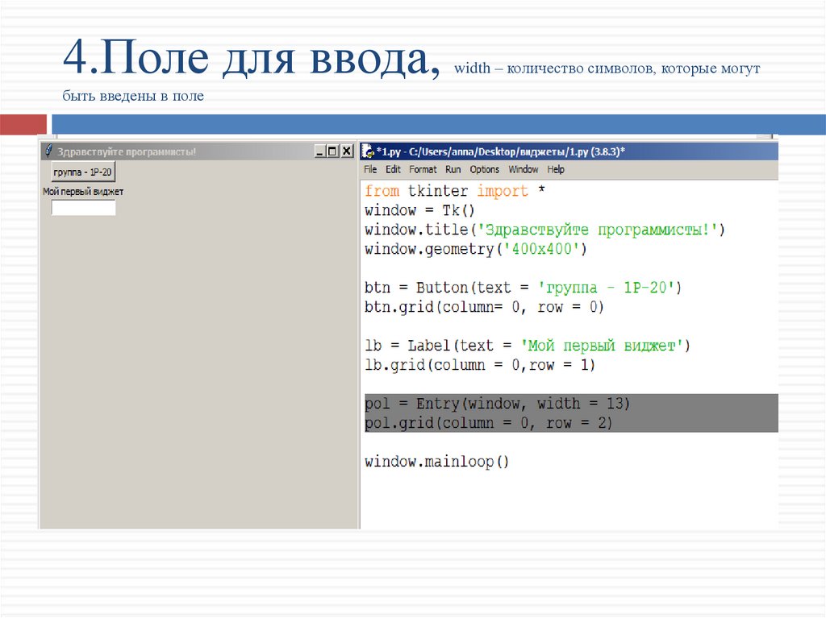Image resolution: width=826 pixels, height=618 pixels.
Task: Click the 'from tkinter import *' line
Action: point(455,191)
